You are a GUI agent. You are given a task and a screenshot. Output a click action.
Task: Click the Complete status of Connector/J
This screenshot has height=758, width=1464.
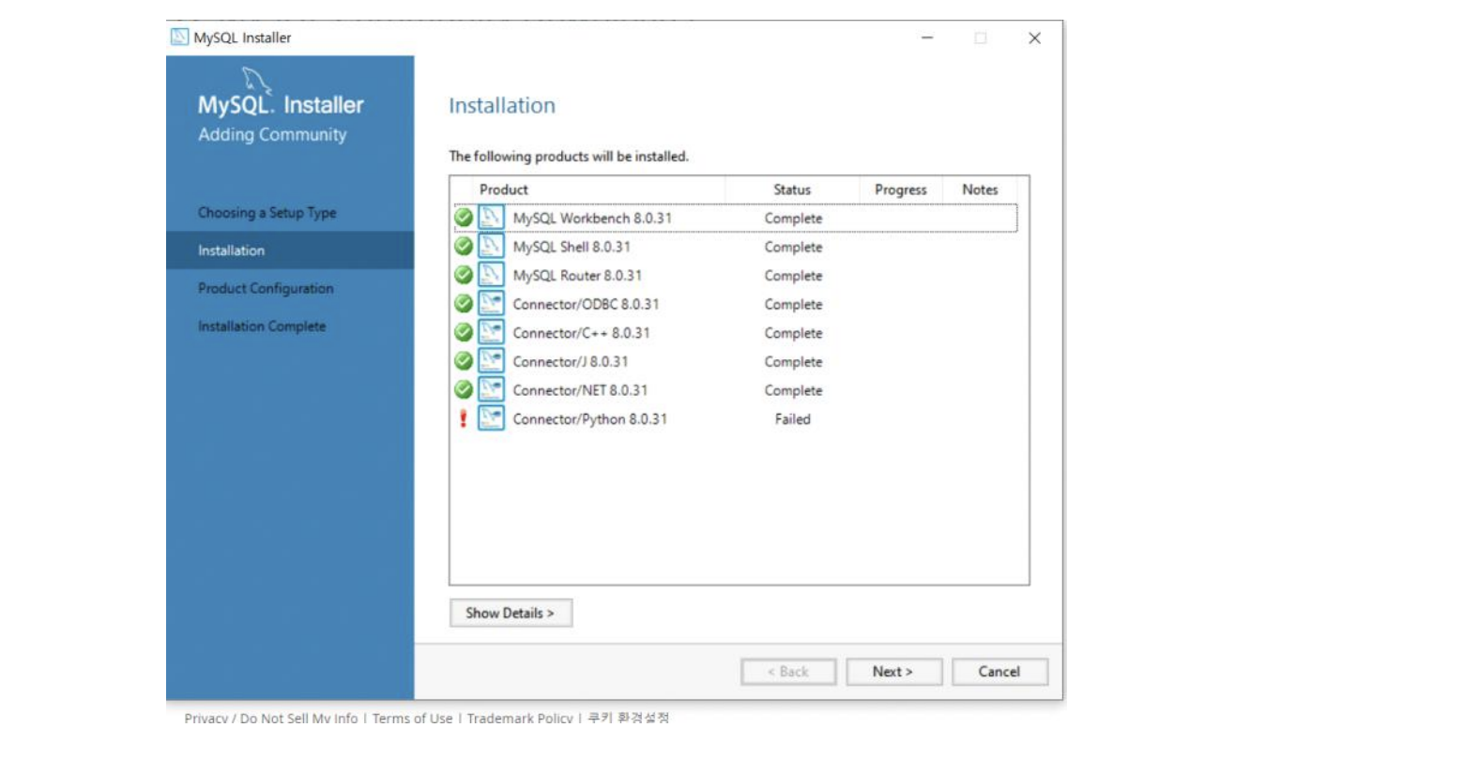click(793, 362)
